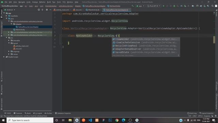Viewport: 218px width, 123px height.
Task: Open the Tools menu
Action: click(x=59, y=2)
